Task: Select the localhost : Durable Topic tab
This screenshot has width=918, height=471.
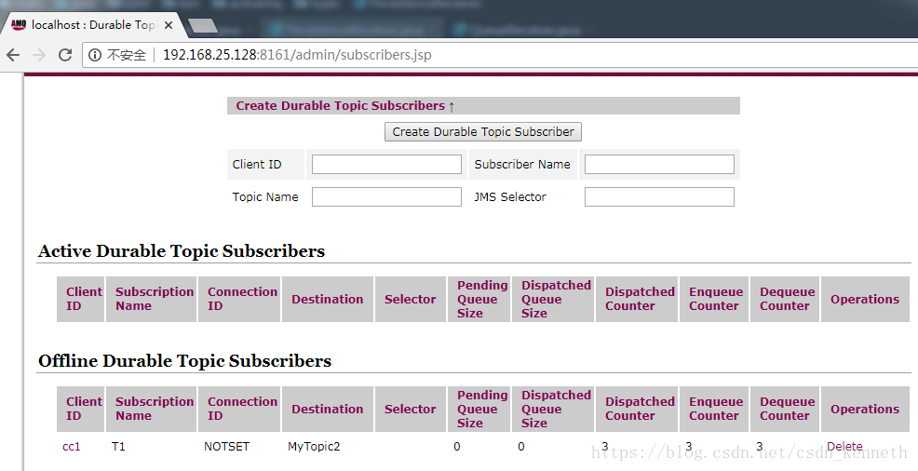Action: coord(92,25)
